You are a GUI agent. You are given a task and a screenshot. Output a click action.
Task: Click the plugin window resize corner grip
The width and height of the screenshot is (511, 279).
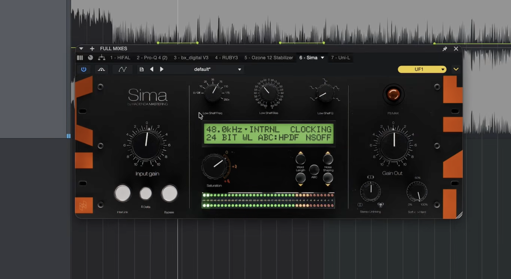pos(459,215)
